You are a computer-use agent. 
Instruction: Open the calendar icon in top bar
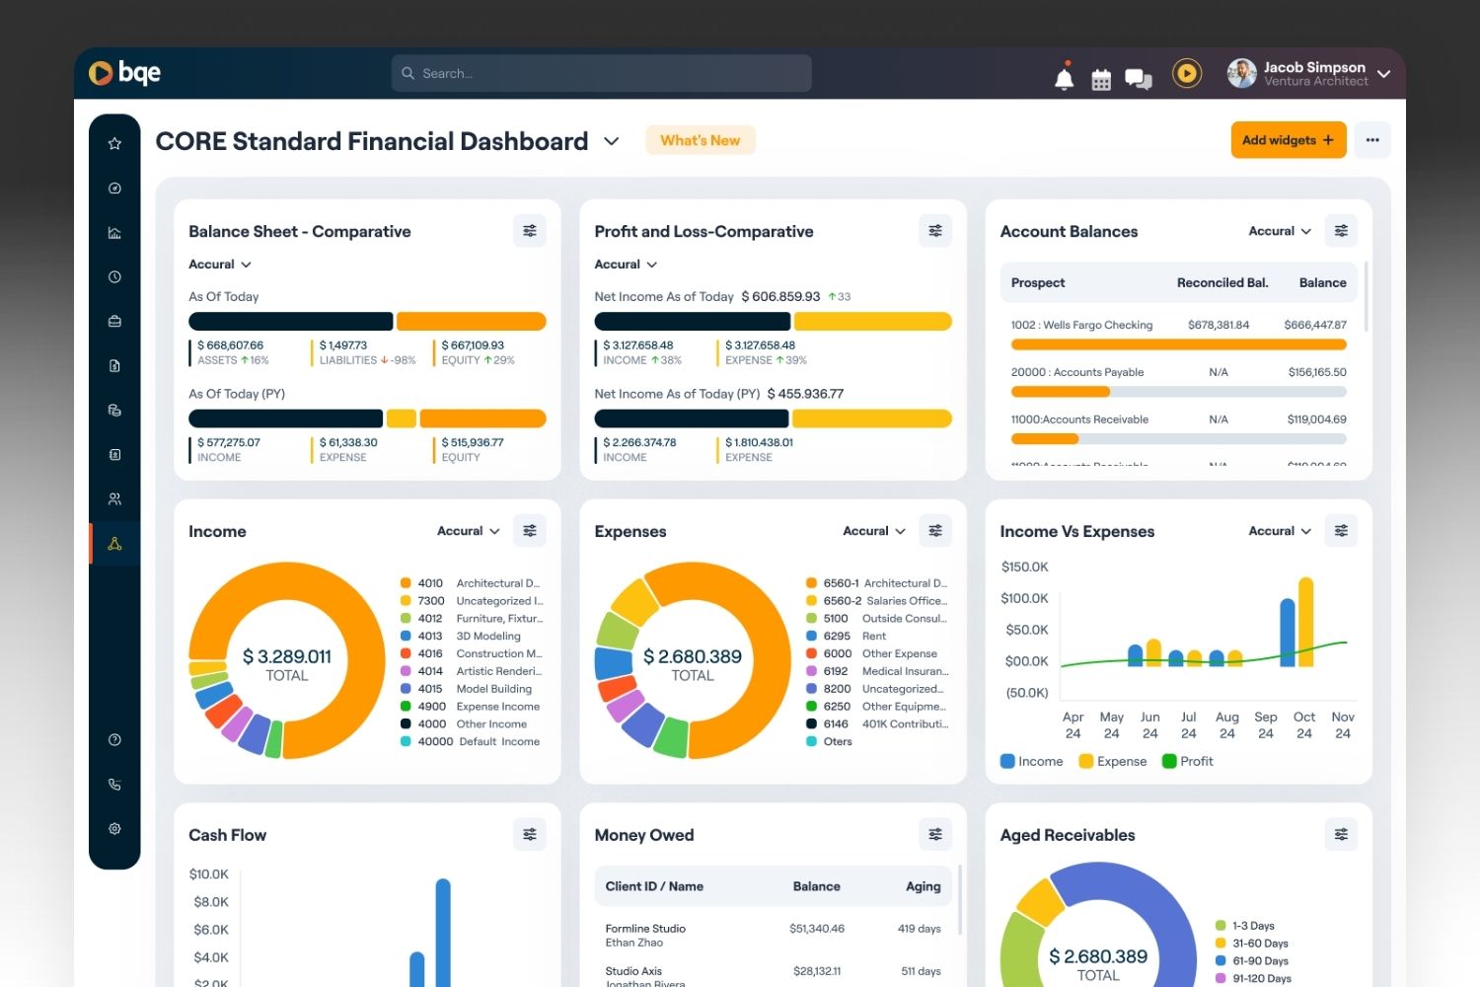click(x=1101, y=80)
